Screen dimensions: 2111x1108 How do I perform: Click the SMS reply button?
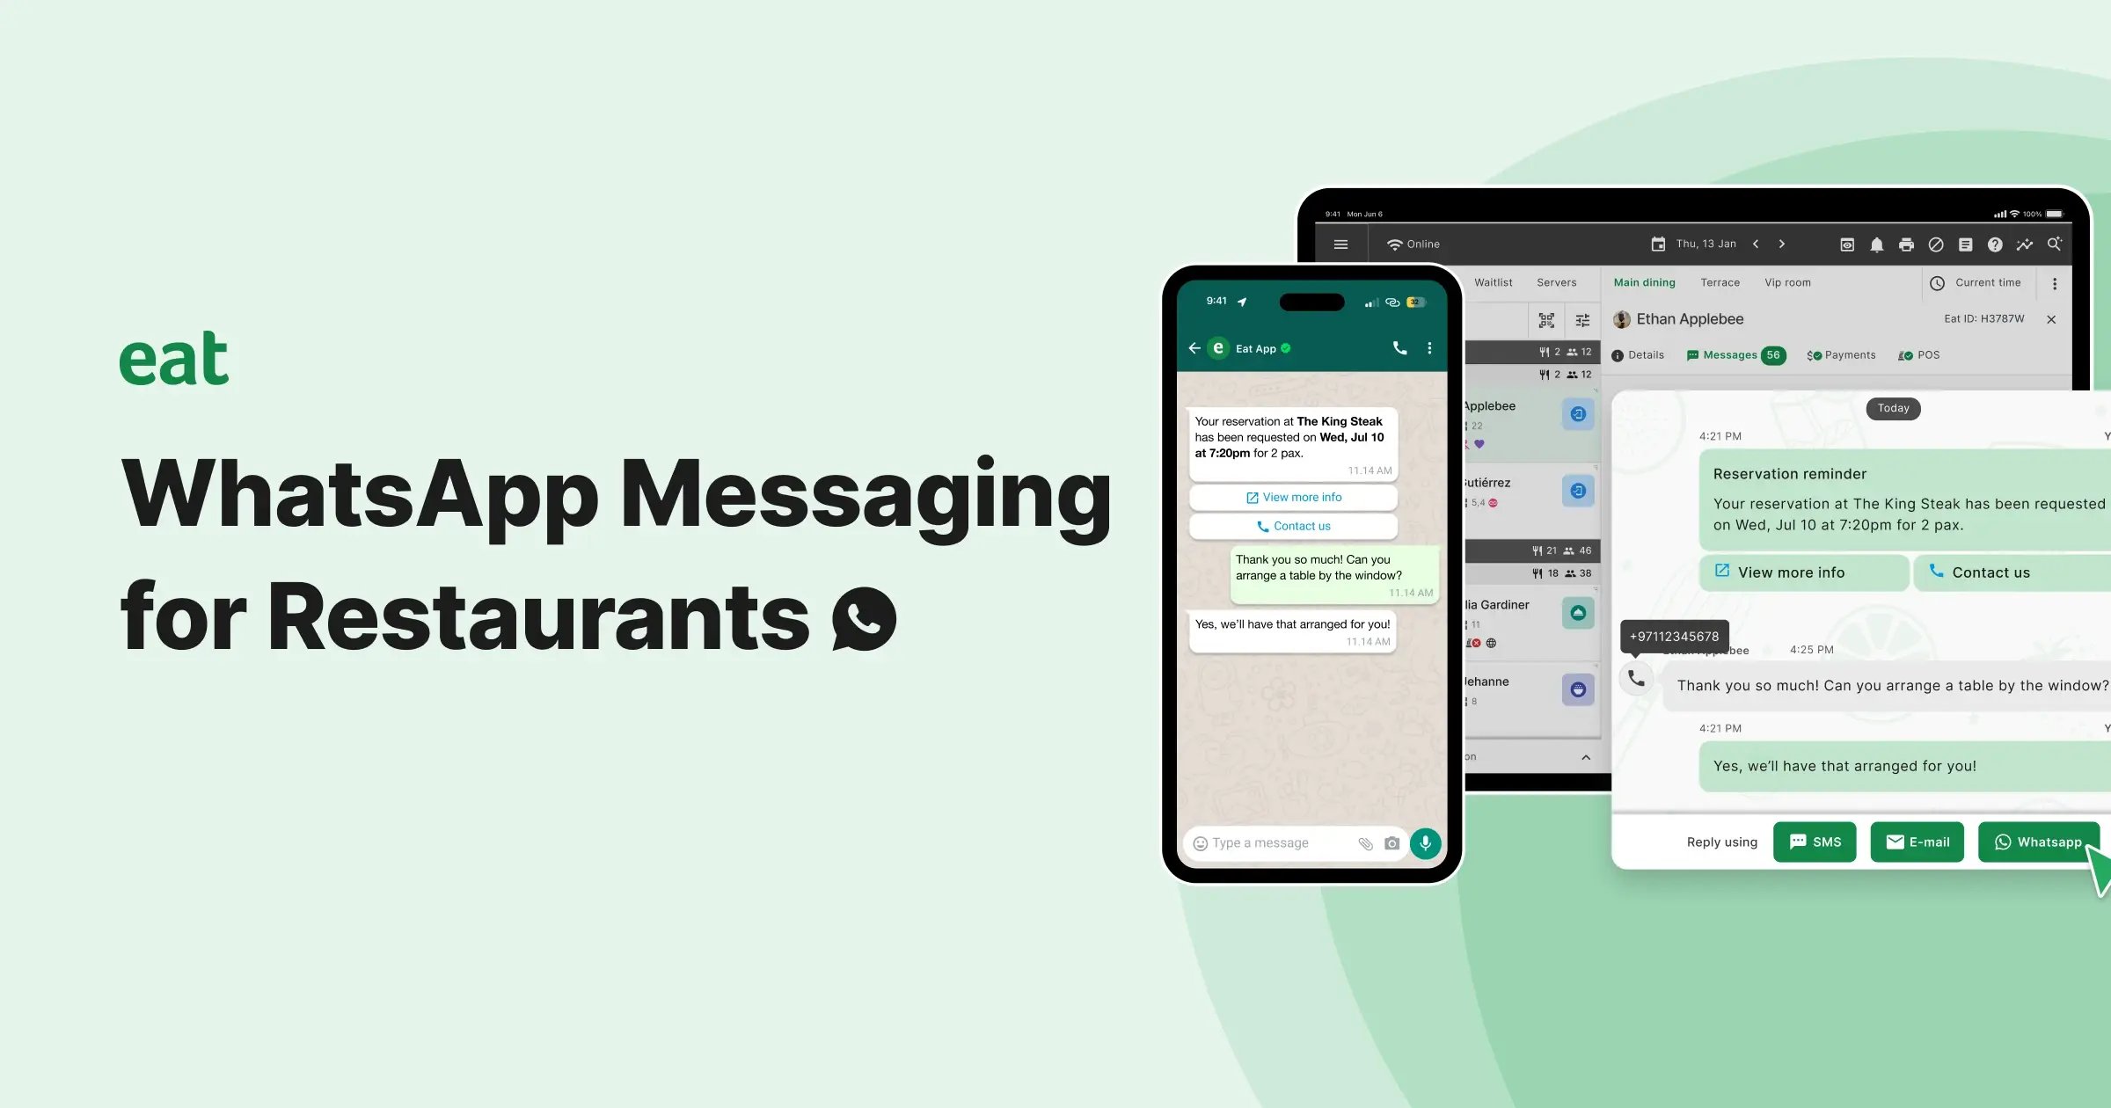[1815, 842]
